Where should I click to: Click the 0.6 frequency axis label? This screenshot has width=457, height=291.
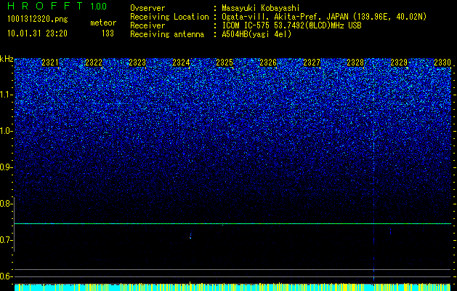tap(7, 276)
